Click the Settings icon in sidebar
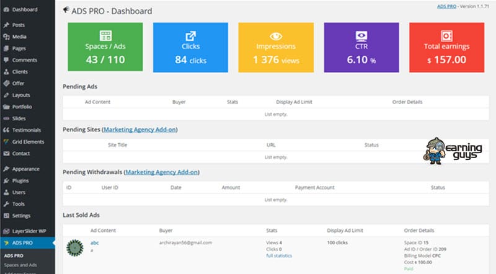 [6, 216]
